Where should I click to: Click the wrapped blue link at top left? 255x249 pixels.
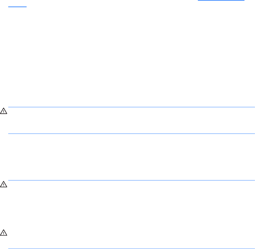click(x=18, y=6)
